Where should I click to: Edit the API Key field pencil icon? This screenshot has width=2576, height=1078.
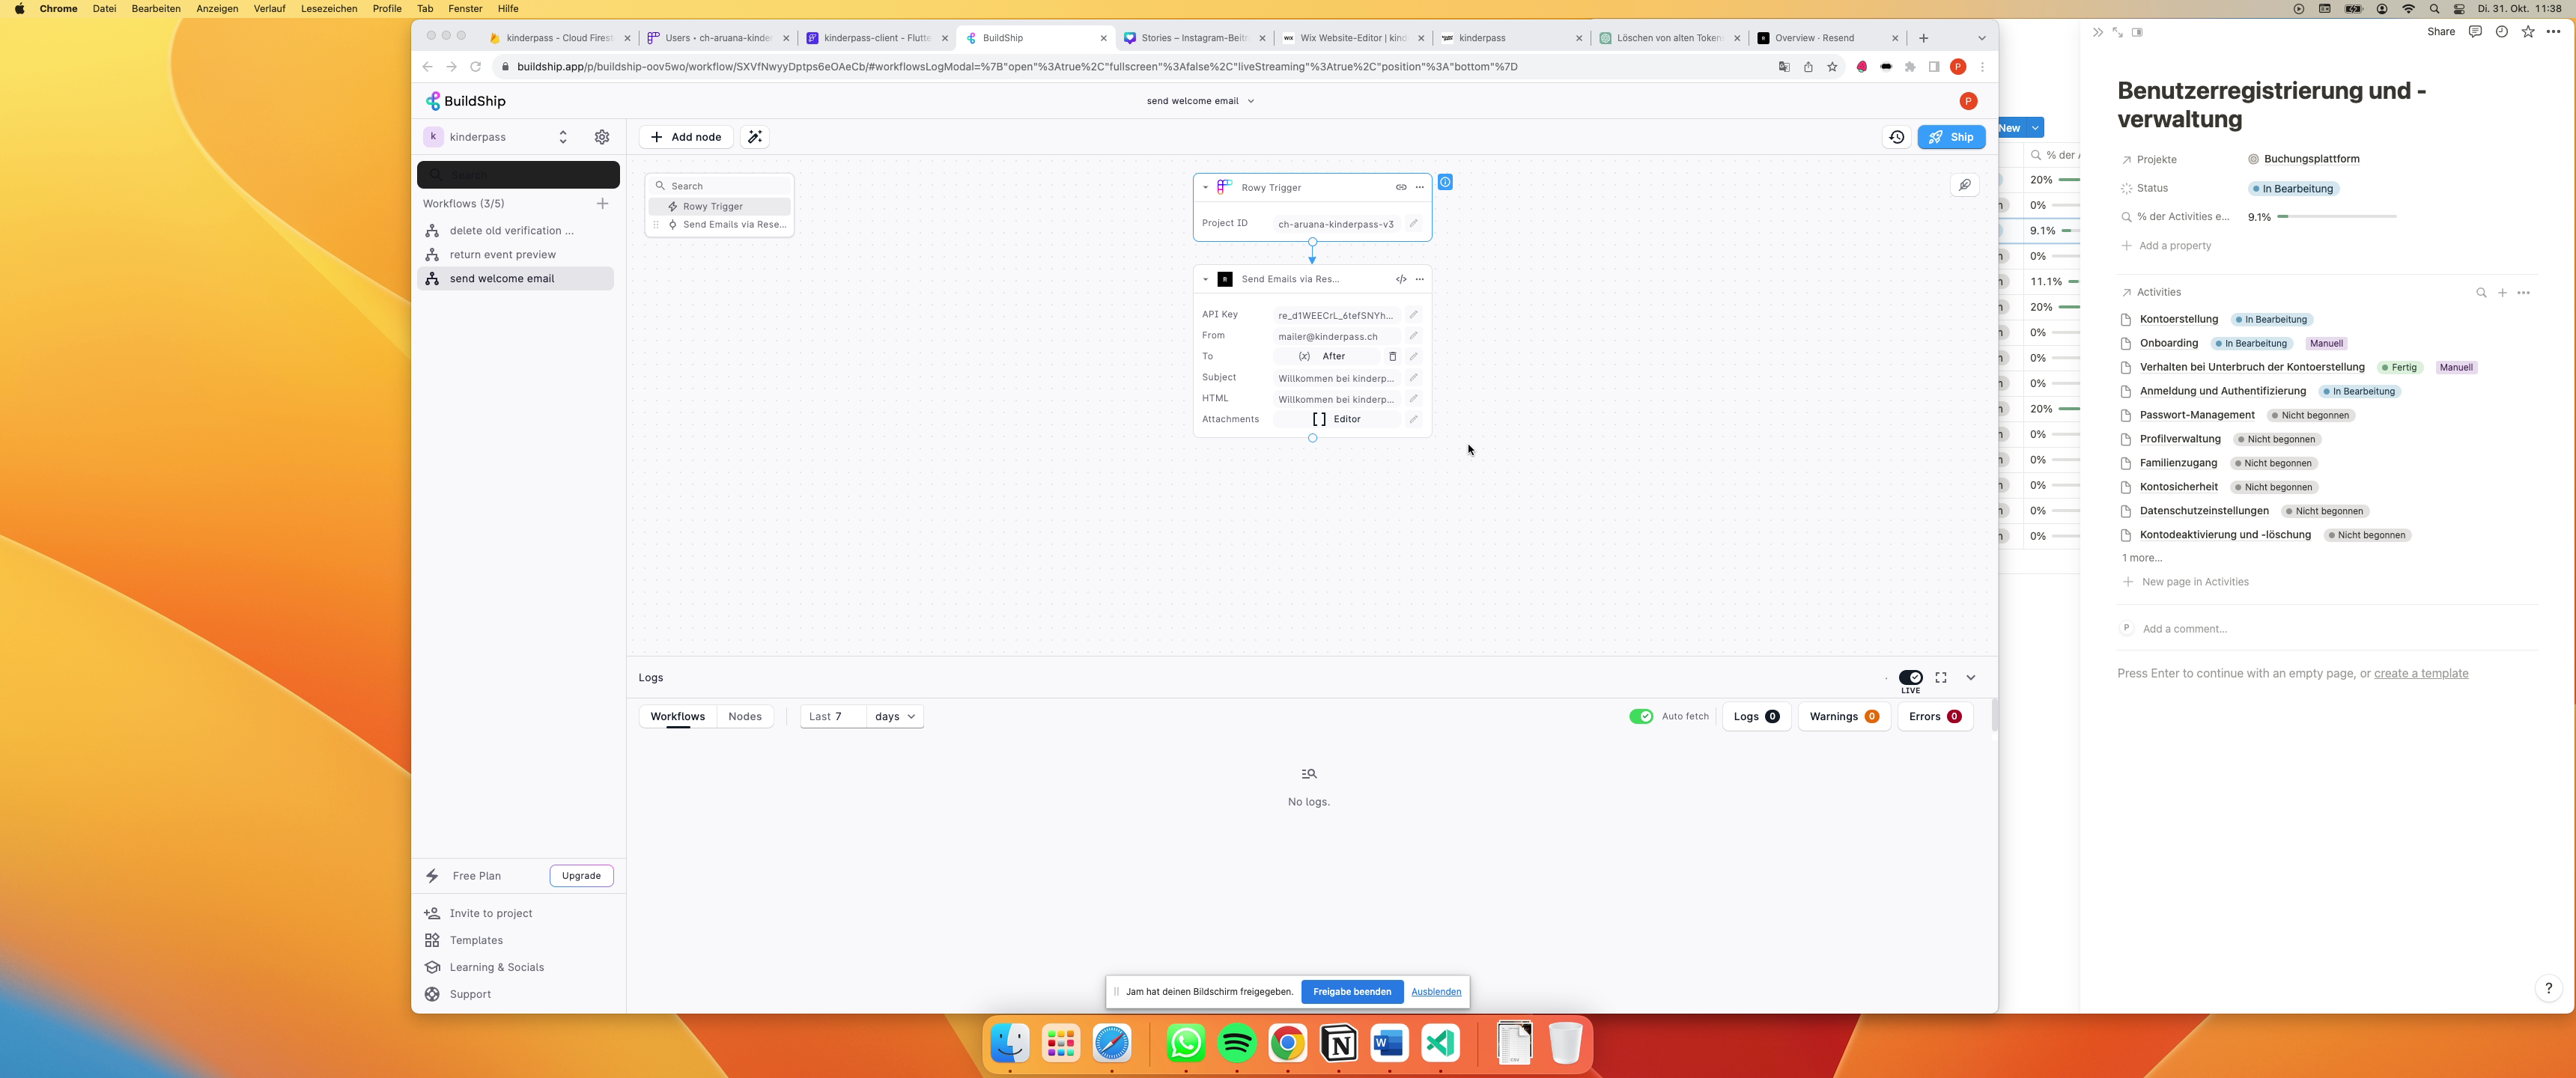(x=1413, y=314)
